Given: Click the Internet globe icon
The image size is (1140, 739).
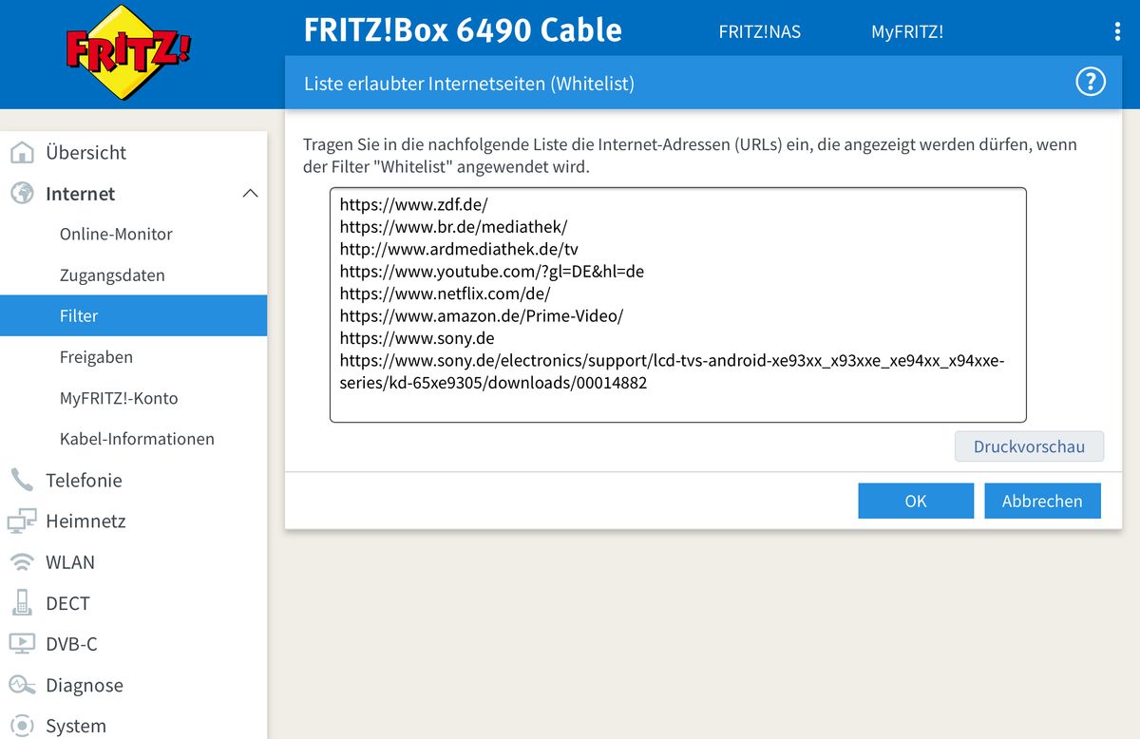Looking at the screenshot, I should 22,194.
